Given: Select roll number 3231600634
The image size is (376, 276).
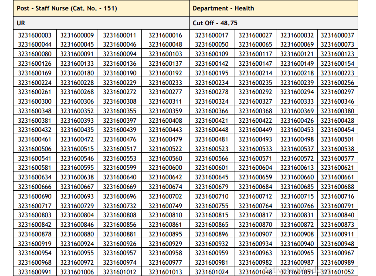Looking at the screenshot, I should point(35,177).
